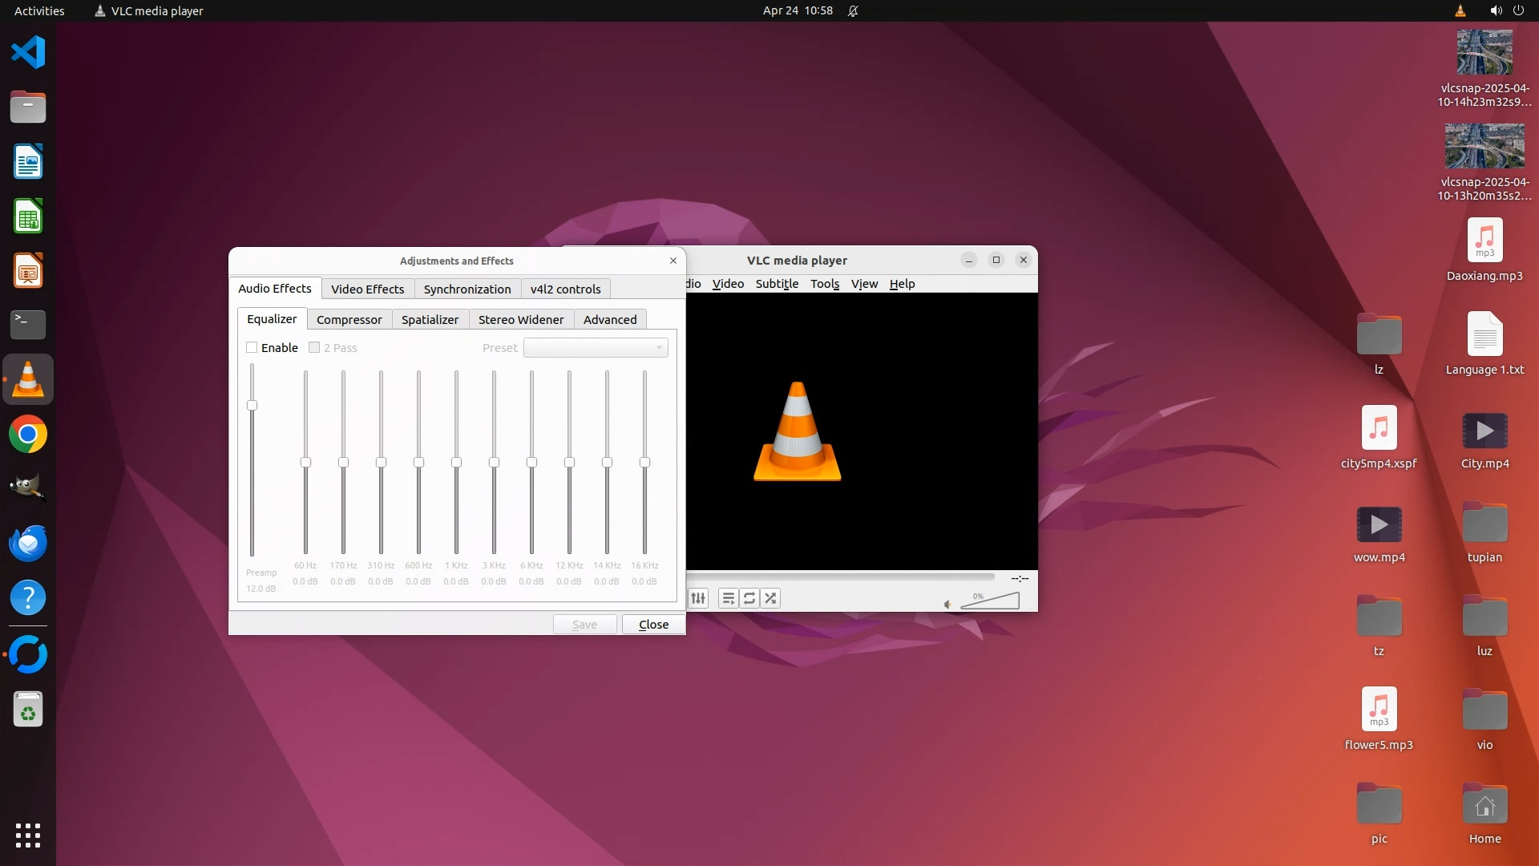
Task: Click the playback seek bar
Action: pos(842,577)
